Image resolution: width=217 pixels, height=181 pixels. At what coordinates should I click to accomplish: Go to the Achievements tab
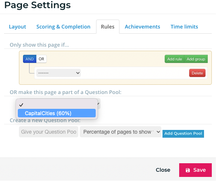pyautogui.click(x=142, y=27)
